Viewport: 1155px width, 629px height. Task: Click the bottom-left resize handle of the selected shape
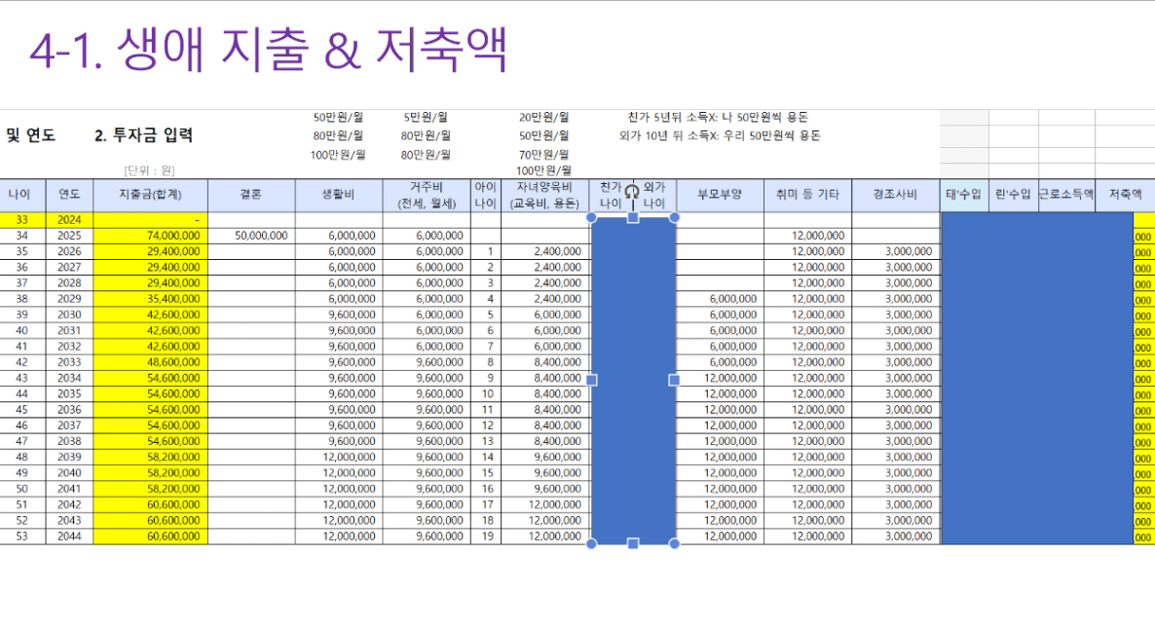tap(591, 543)
